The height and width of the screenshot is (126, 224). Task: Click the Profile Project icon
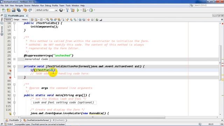91,10
